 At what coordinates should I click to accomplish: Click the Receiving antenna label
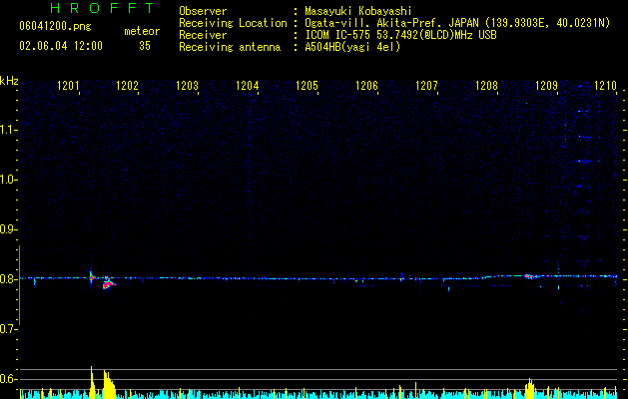click(230, 47)
